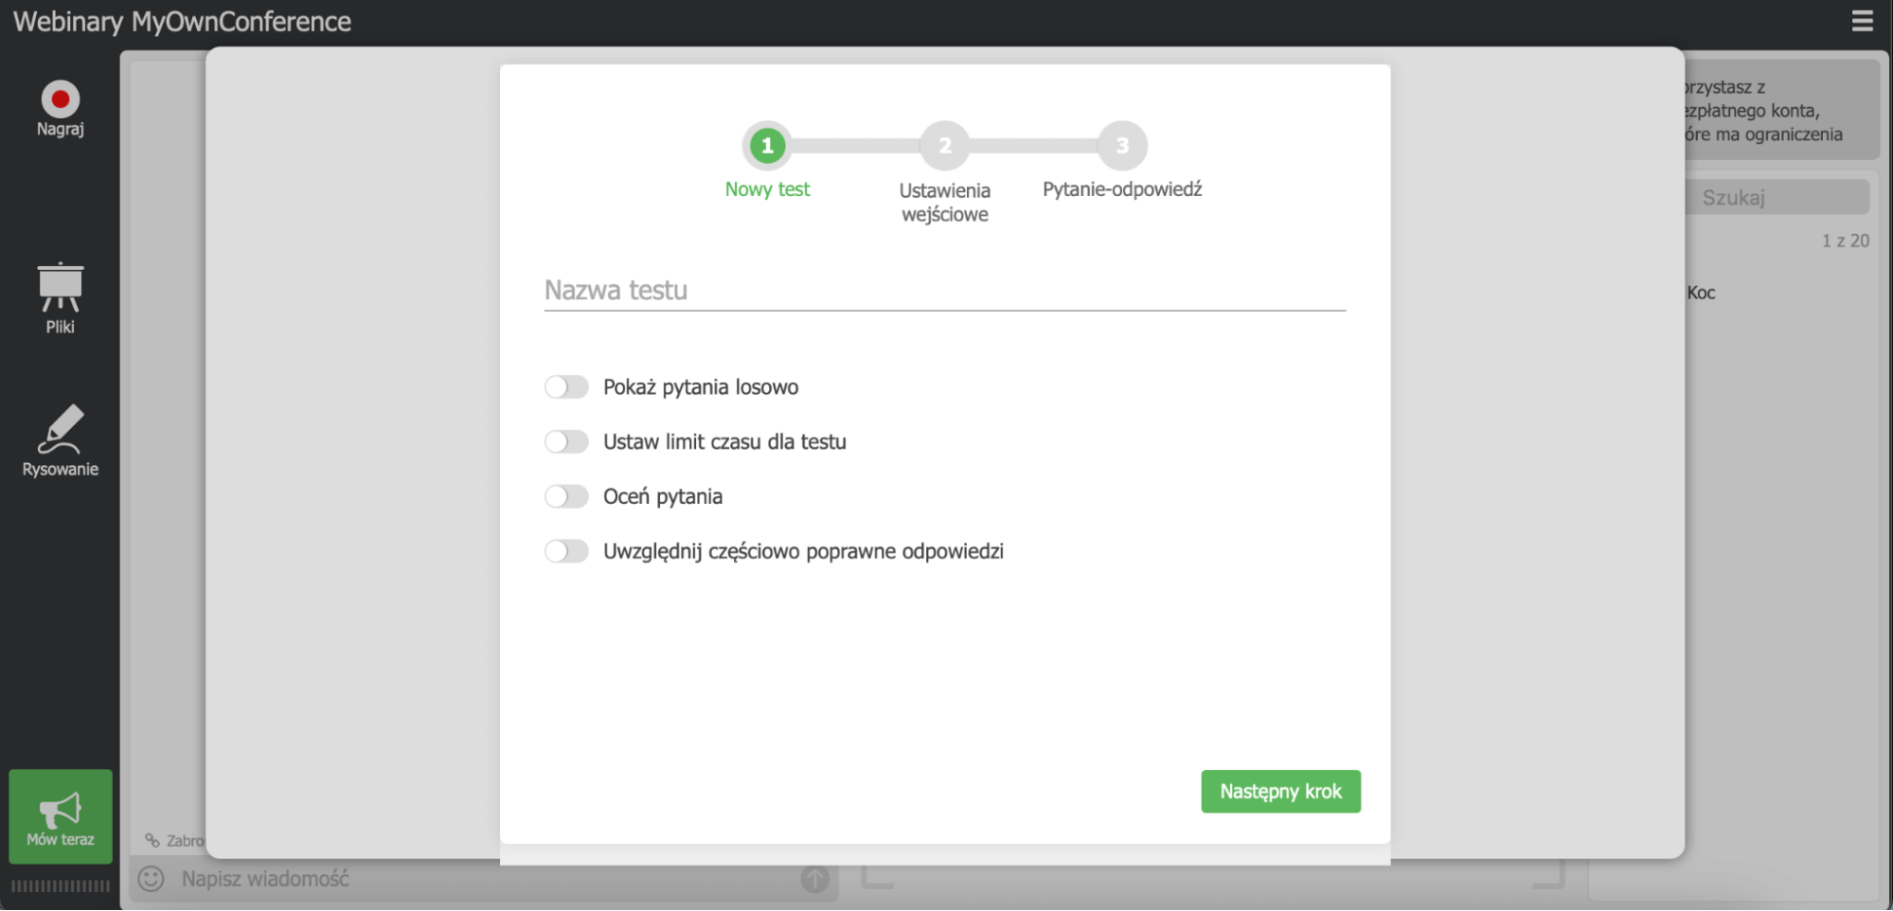Open step 3 "Pytanie-odpowiedź"
The image size is (1893, 911).
tap(1122, 146)
